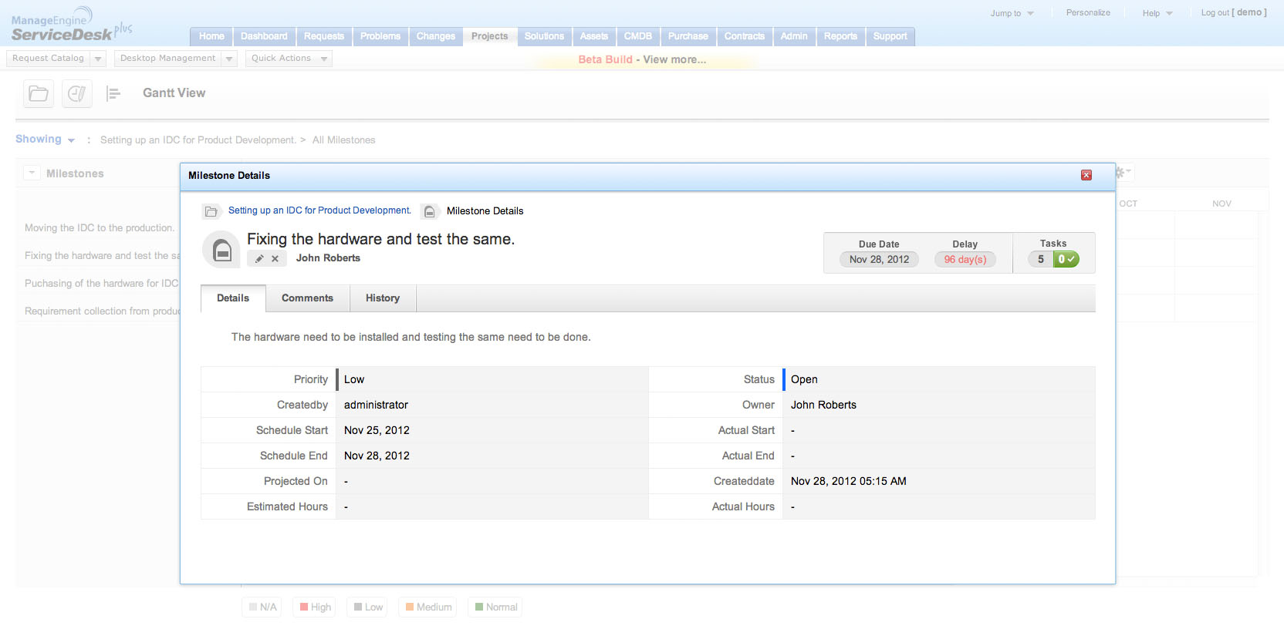Open the History tab in dialog
This screenshot has height=636, width=1284.
383,298
